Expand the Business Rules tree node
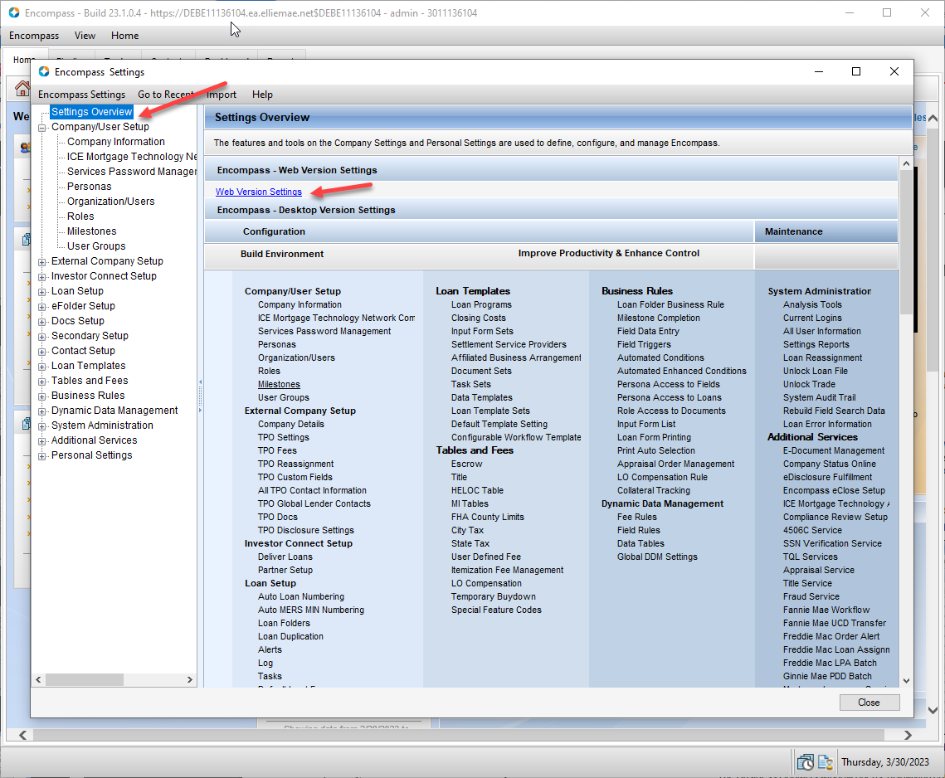This screenshot has width=945, height=778. [42, 396]
